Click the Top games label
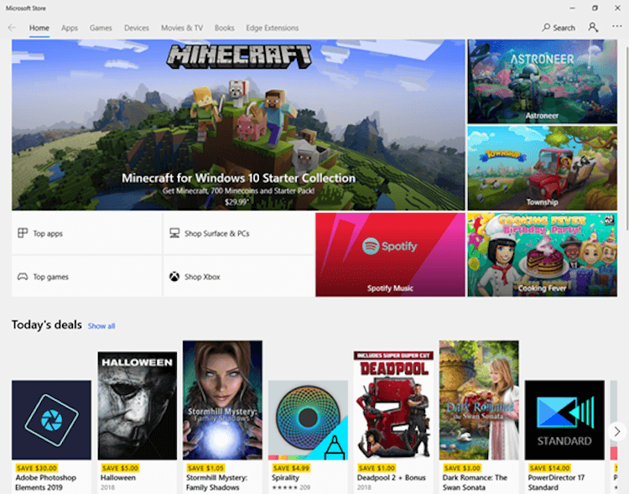 (50, 277)
